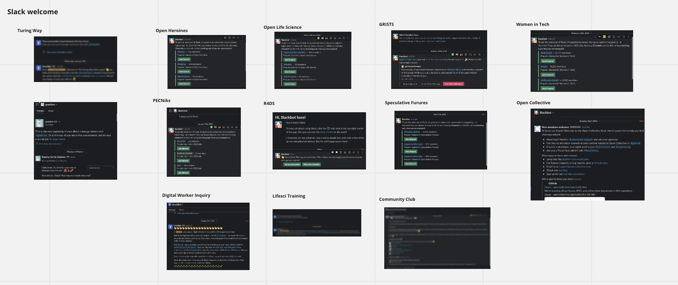The width and height of the screenshot is (678, 285).
Task: Switch to Messages tab in Turing Way geekbot screenshot
Action: pyautogui.click(x=40, y=111)
